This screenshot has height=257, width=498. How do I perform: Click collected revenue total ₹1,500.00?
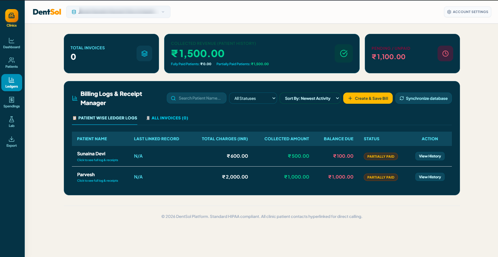coord(198,54)
